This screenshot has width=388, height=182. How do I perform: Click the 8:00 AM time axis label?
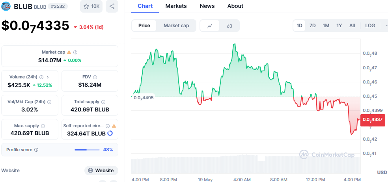(x=279, y=180)
